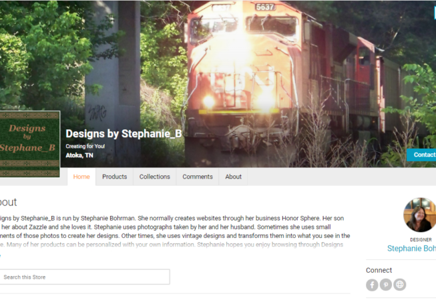
Task: Click the Designs by Stephanie_B store title
Action: tap(124, 134)
